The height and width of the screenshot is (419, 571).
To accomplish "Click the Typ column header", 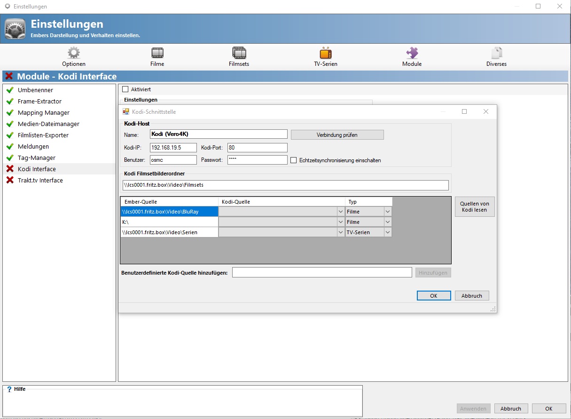I will tap(368, 202).
